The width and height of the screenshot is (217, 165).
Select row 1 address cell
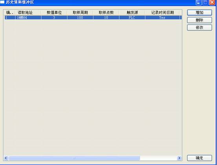click(28, 18)
